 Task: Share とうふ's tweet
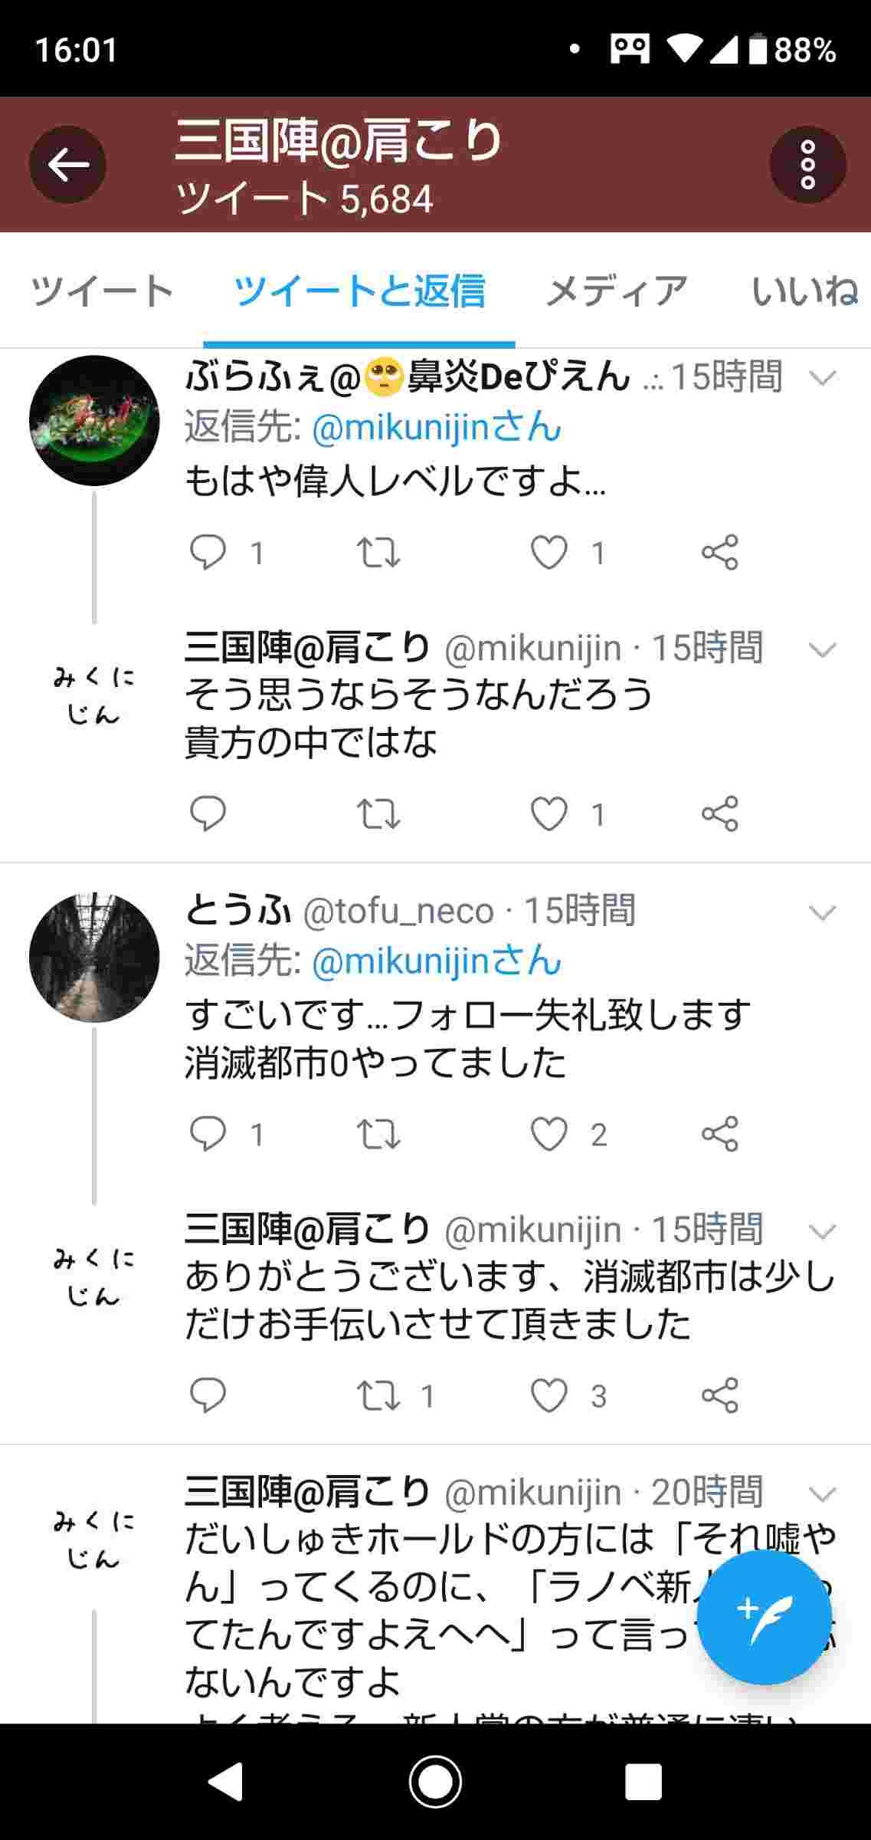[719, 1134]
